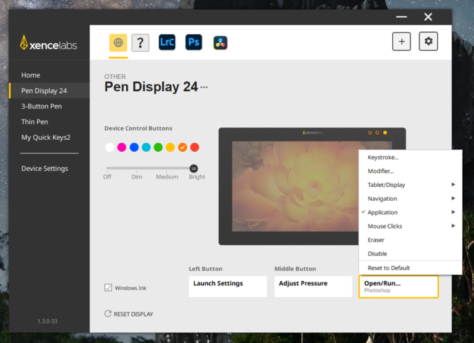This screenshot has width=474, height=343.
Task: Open the Middle Button Adjust Pressure dropdown
Action: pos(313,286)
